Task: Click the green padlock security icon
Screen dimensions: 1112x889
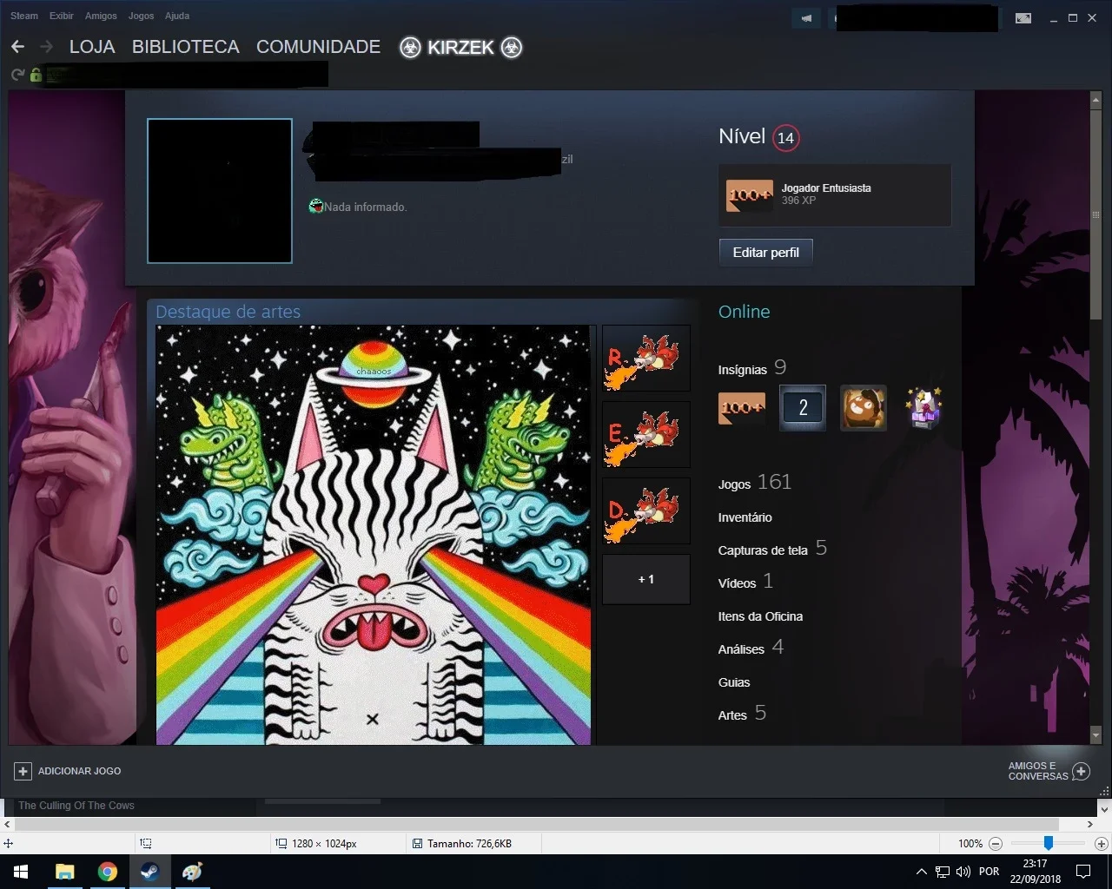Action: point(36,75)
